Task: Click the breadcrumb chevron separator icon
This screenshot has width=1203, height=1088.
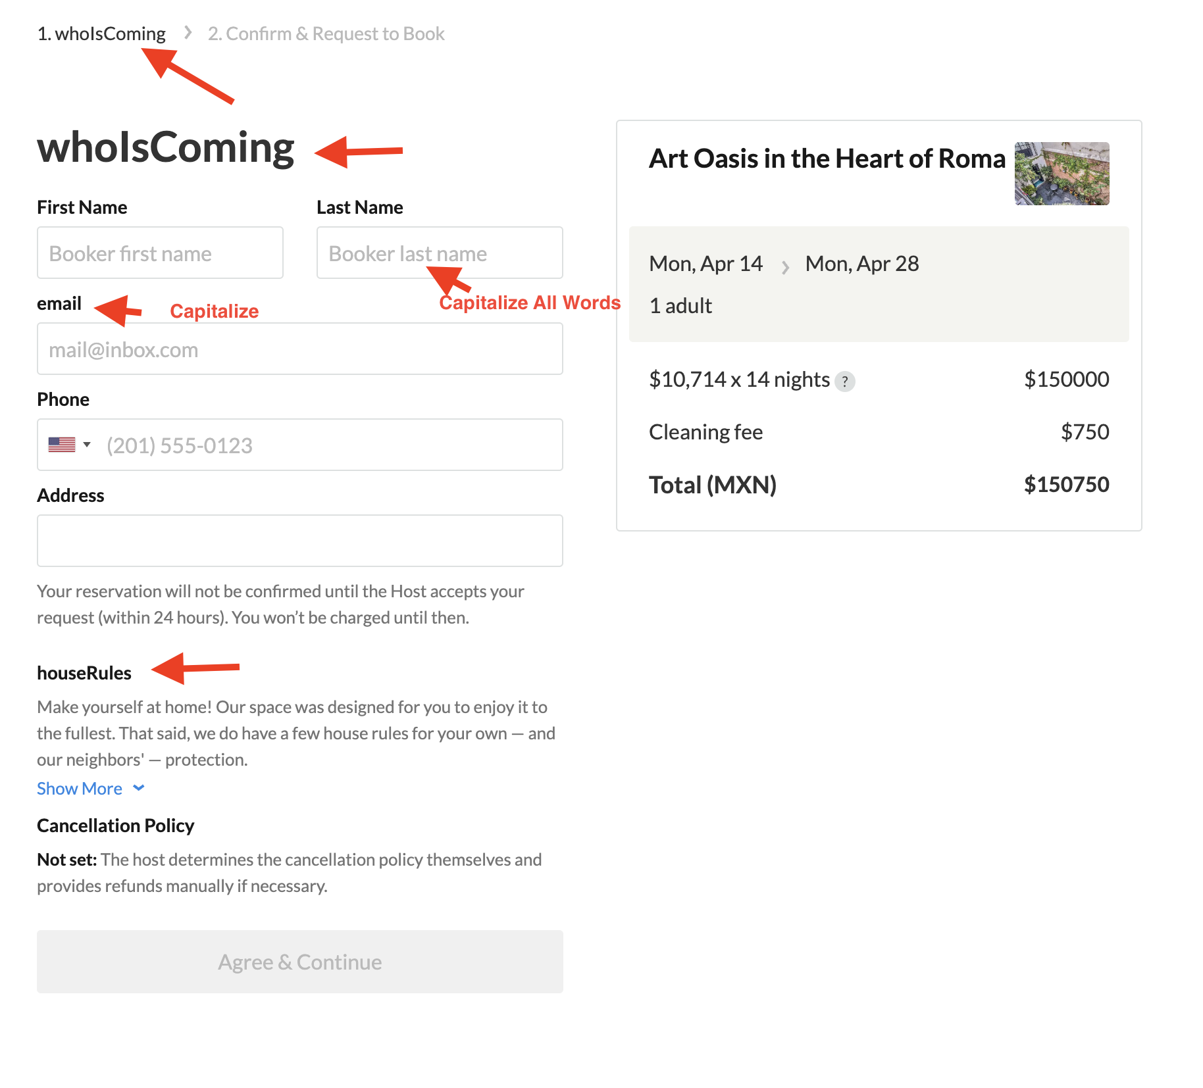Action: click(x=188, y=33)
